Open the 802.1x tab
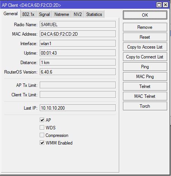Image resolution: width=171 pixels, height=176 pixels. point(28,14)
